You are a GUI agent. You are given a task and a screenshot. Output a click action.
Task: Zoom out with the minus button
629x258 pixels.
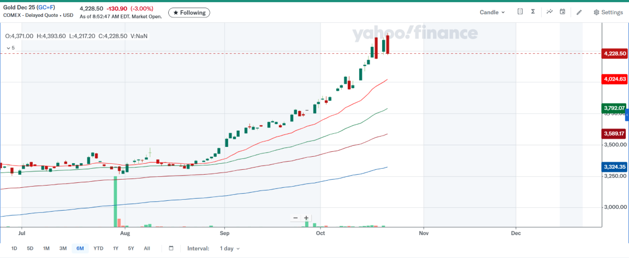point(295,218)
